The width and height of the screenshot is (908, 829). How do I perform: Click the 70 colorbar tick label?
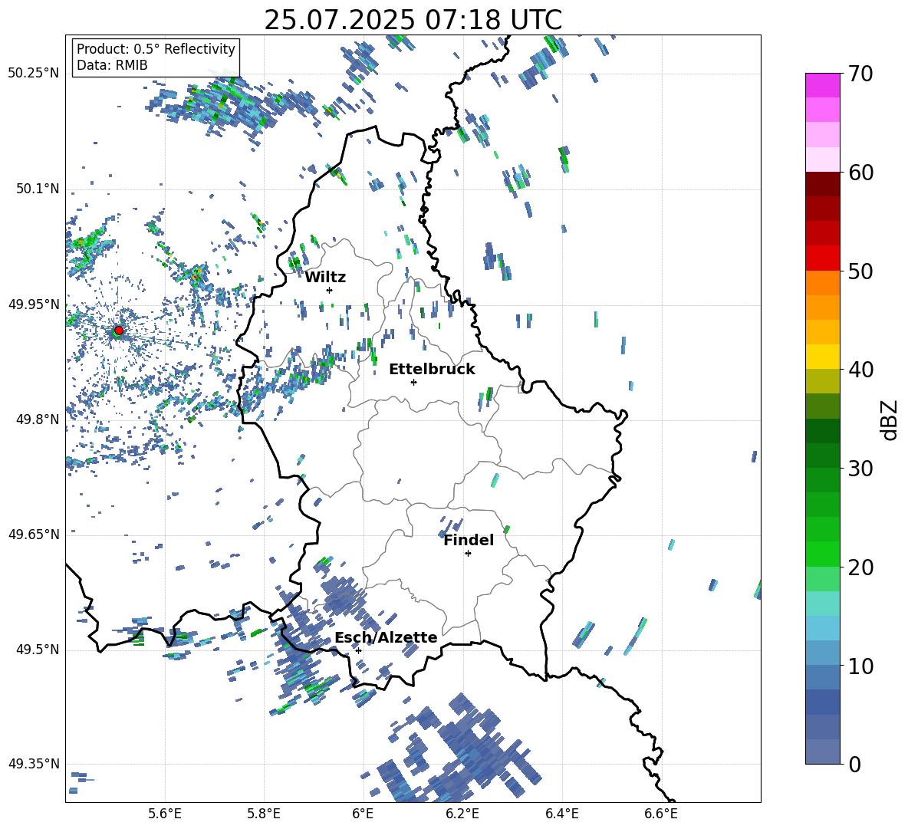coord(860,74)
